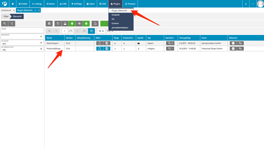Open the 50 items-per-page selector
This screenshot has width=264, height=150.
101,31
